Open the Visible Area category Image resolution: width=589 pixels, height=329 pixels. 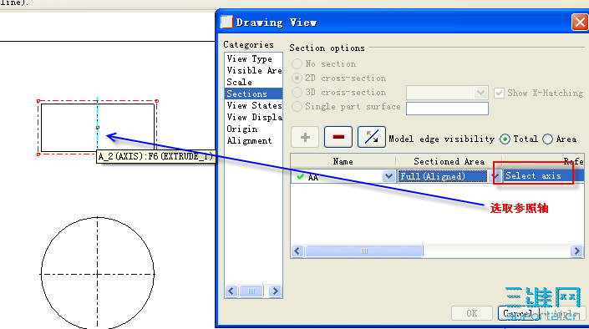254,71
